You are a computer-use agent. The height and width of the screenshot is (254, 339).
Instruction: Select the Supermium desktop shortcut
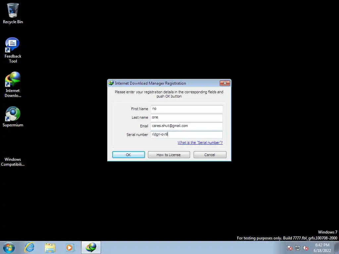[13, 117]
